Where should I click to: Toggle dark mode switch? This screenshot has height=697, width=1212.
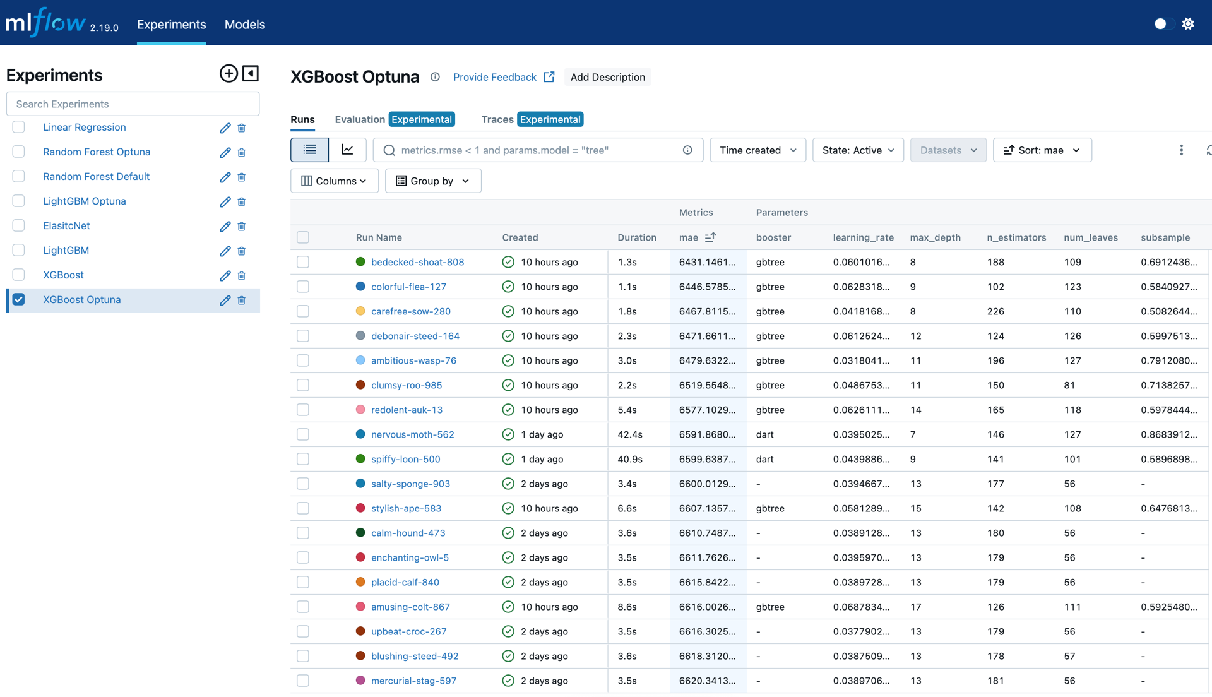1163,24
